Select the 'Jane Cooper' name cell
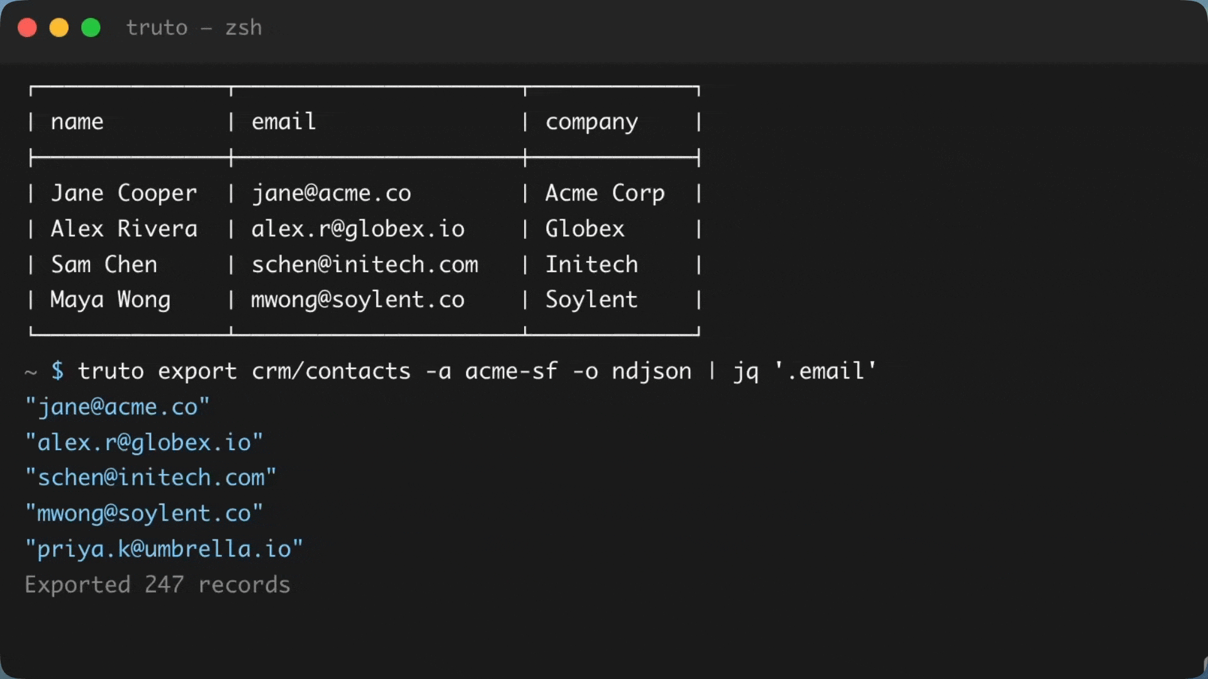1208x679 pixels. (x=124, y=193)
